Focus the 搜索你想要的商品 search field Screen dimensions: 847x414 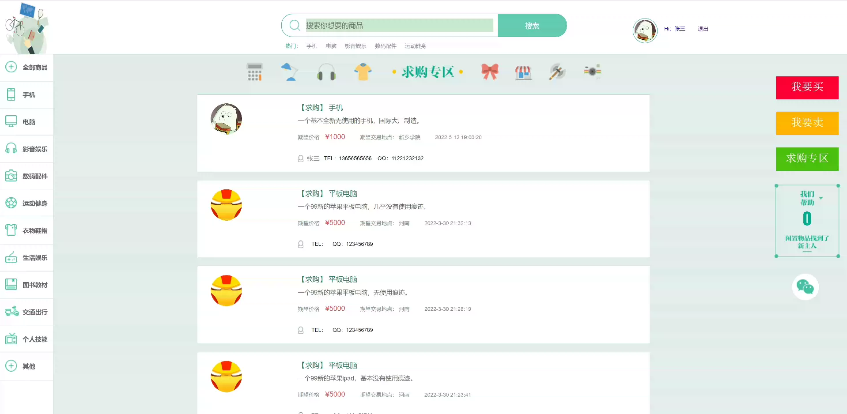click(x=399, y=26)
